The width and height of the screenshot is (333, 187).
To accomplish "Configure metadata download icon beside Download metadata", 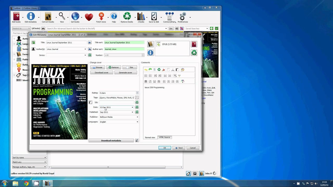I will [x=137, y=141].
